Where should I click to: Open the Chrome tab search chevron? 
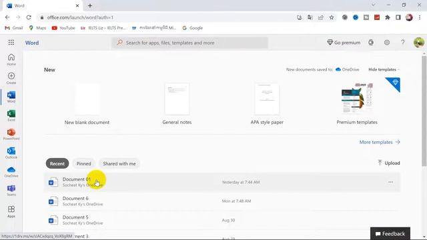point(374,5)
